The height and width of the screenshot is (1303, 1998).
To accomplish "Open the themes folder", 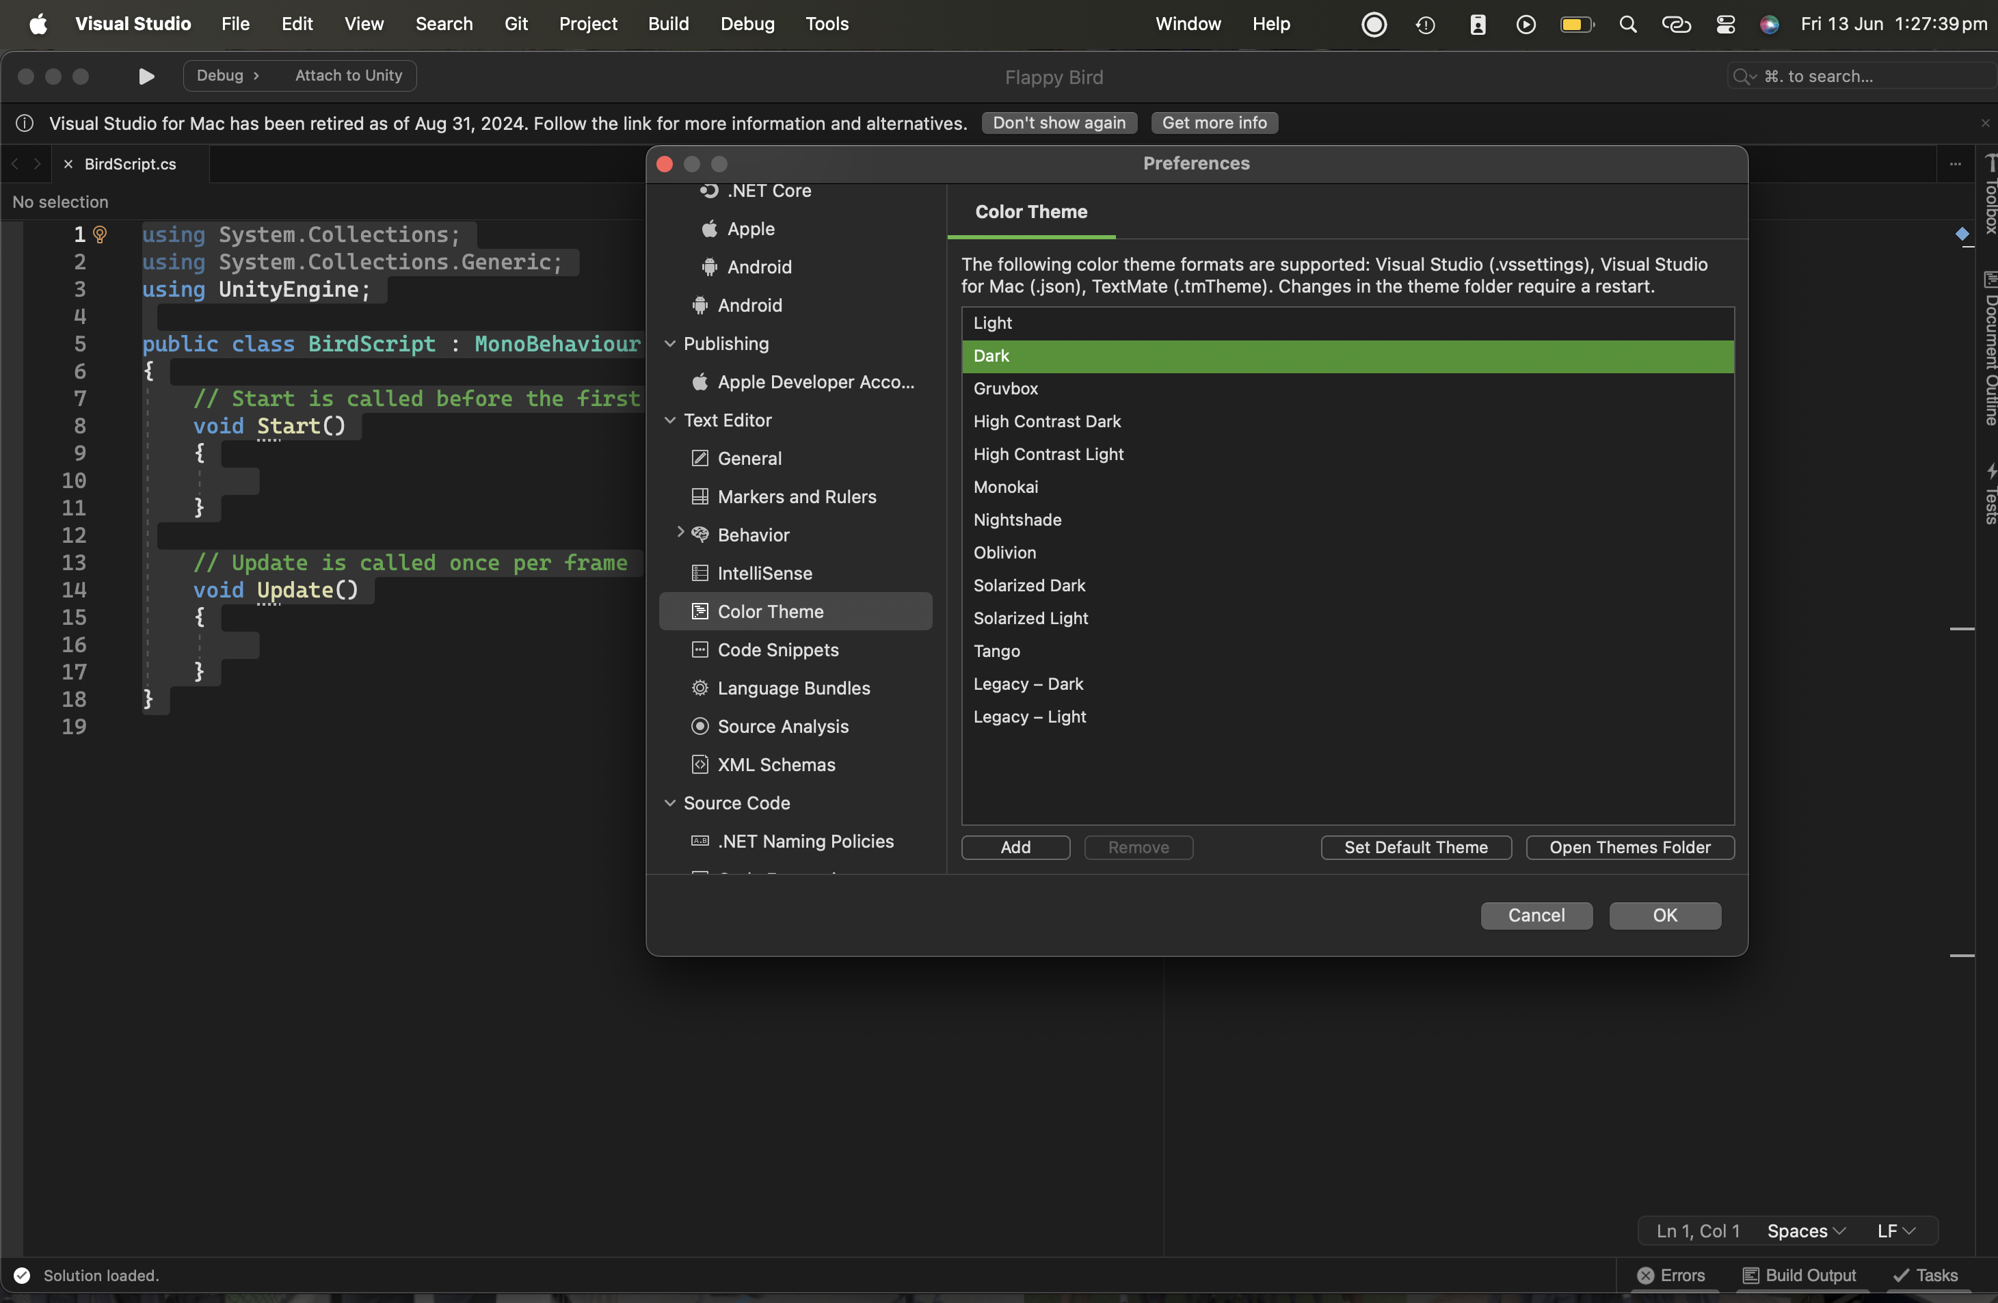I will (x=1629, y=847).
